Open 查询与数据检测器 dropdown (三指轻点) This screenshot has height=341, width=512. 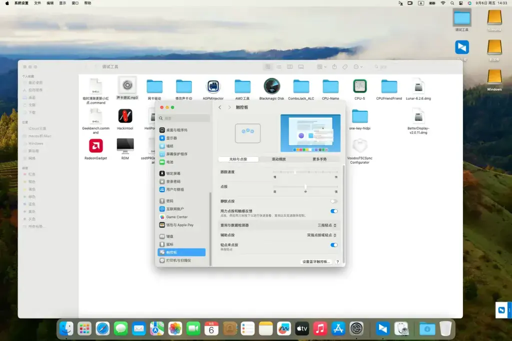point(327,225)
